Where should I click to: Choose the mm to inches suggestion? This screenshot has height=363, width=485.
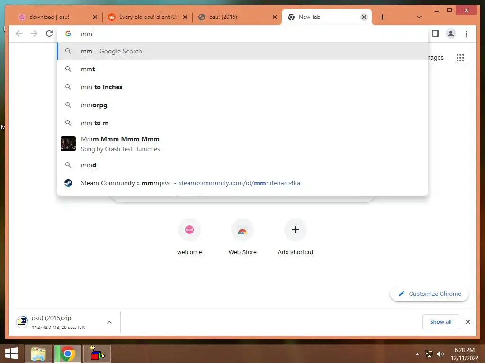tap(242, 87)
